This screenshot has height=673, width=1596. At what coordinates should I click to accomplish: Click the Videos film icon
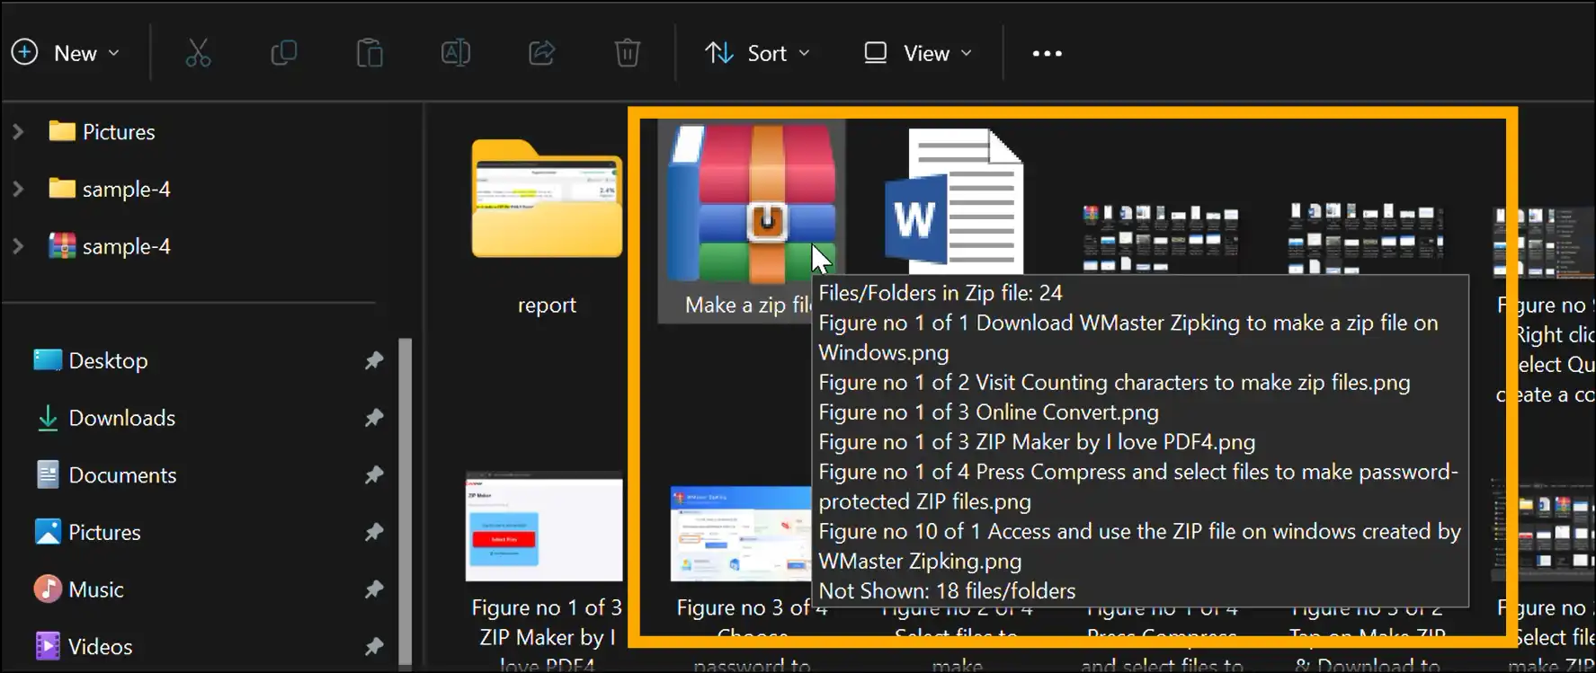click(48, 646)
